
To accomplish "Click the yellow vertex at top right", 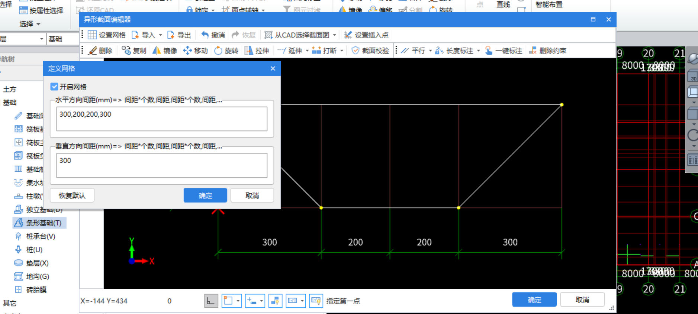I will 562,105.
